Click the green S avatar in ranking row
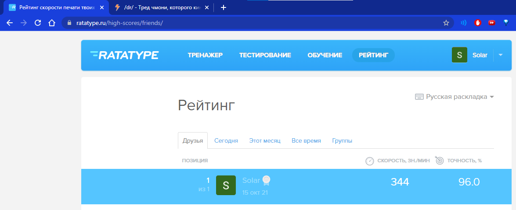The height and width of the screenshot is (210, 516). coord(226,185)
